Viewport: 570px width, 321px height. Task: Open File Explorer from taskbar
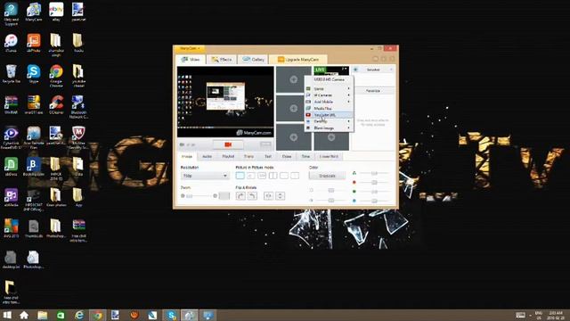click(42, 315)
